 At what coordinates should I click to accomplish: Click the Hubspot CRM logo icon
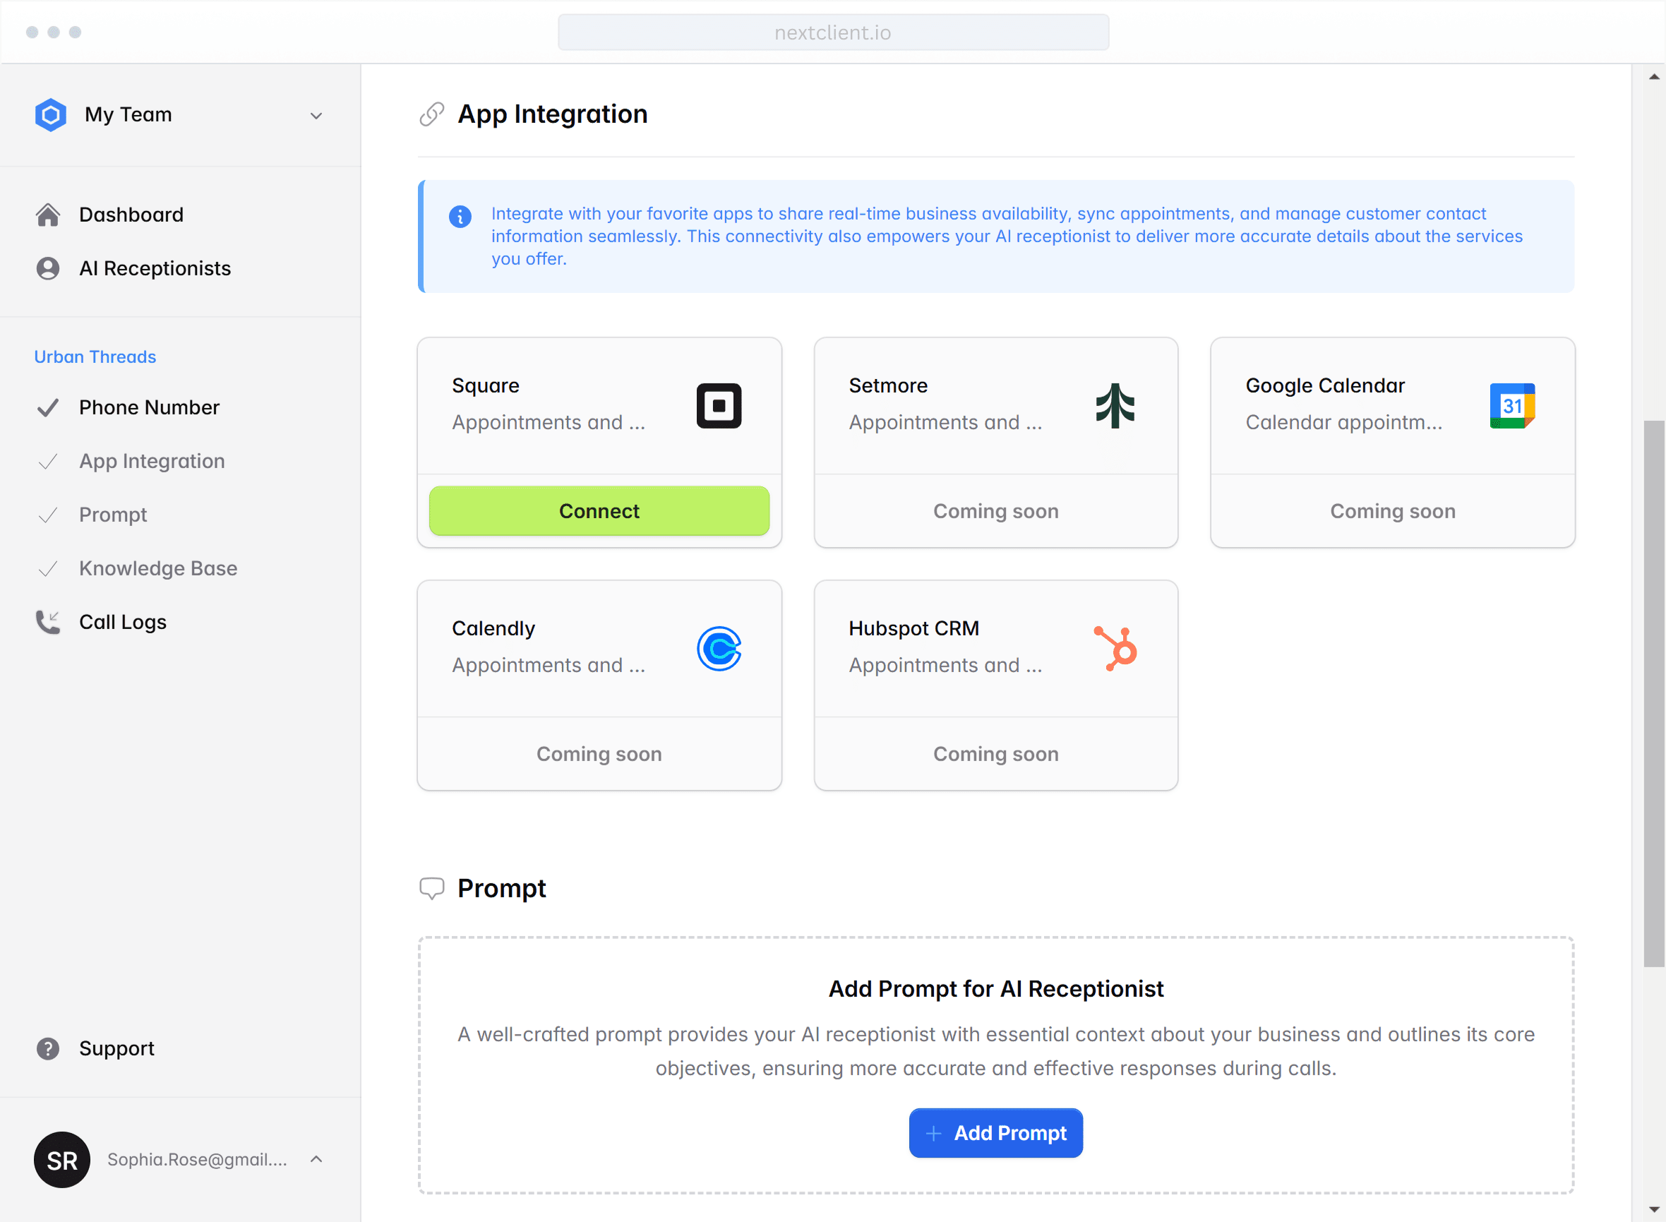click(x=1115, y=649)
